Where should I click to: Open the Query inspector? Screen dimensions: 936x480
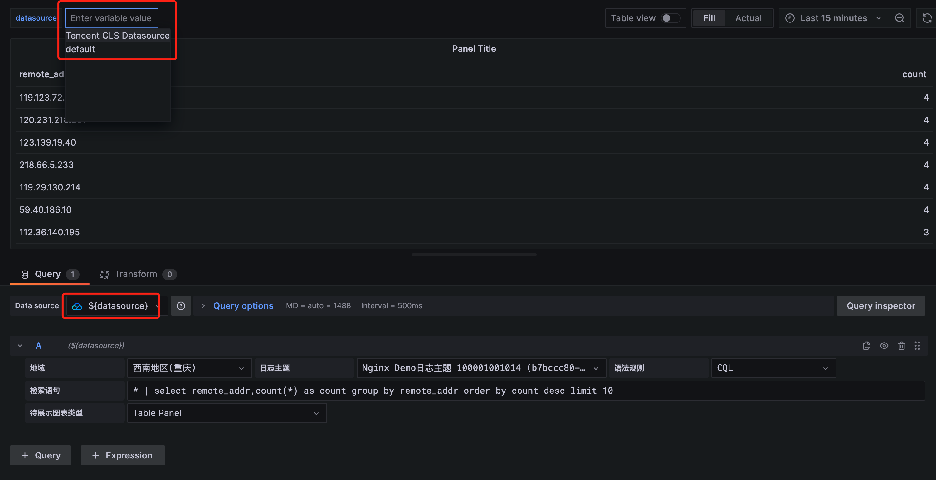(881, 305)
